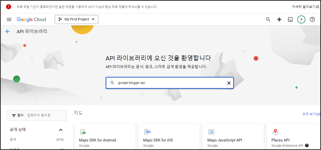Click the Maps SDK for iOS icon

pyautogui.click(x=147, y=132)
